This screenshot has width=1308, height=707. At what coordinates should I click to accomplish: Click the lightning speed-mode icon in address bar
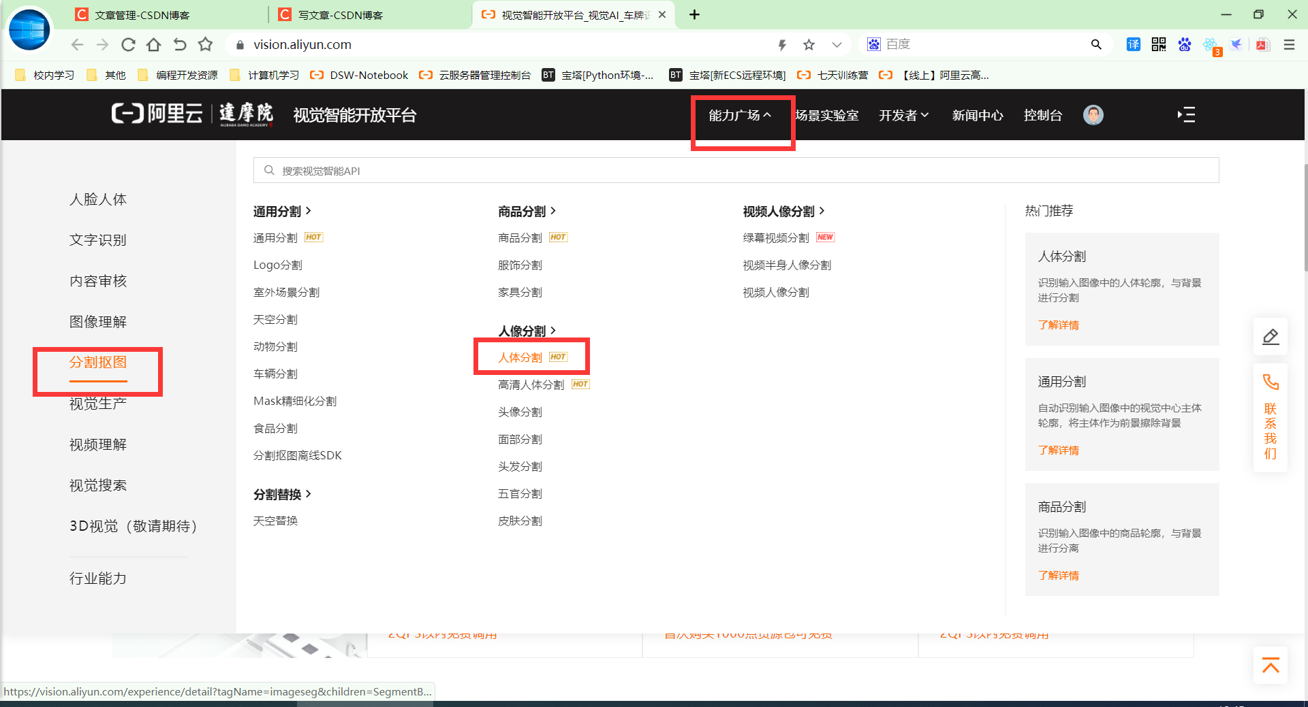pyautogui.click(x=782, y=45)
